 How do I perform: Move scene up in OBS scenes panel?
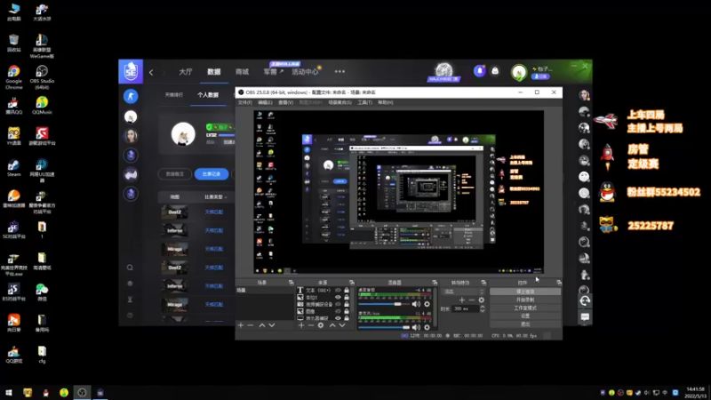pyautogui.click(x=262, y=325)
